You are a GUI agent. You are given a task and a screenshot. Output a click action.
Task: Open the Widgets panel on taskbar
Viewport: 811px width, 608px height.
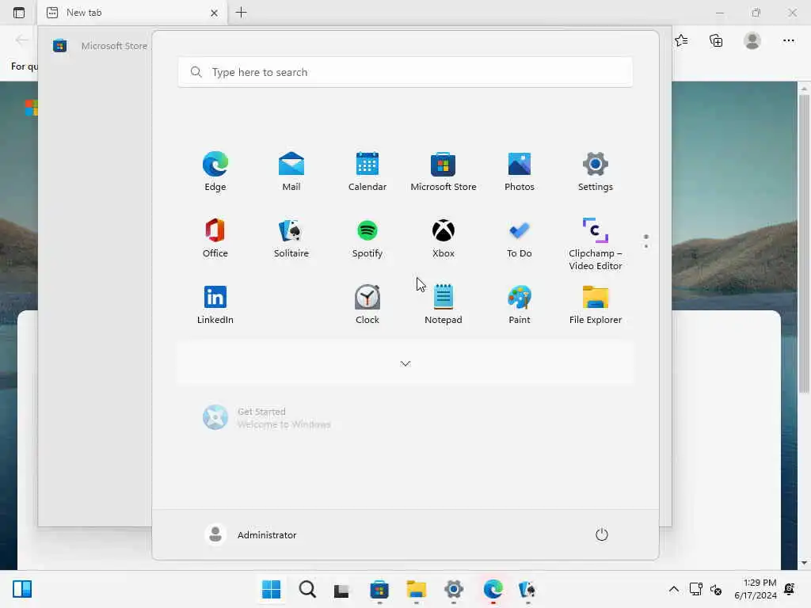[22, 589]
